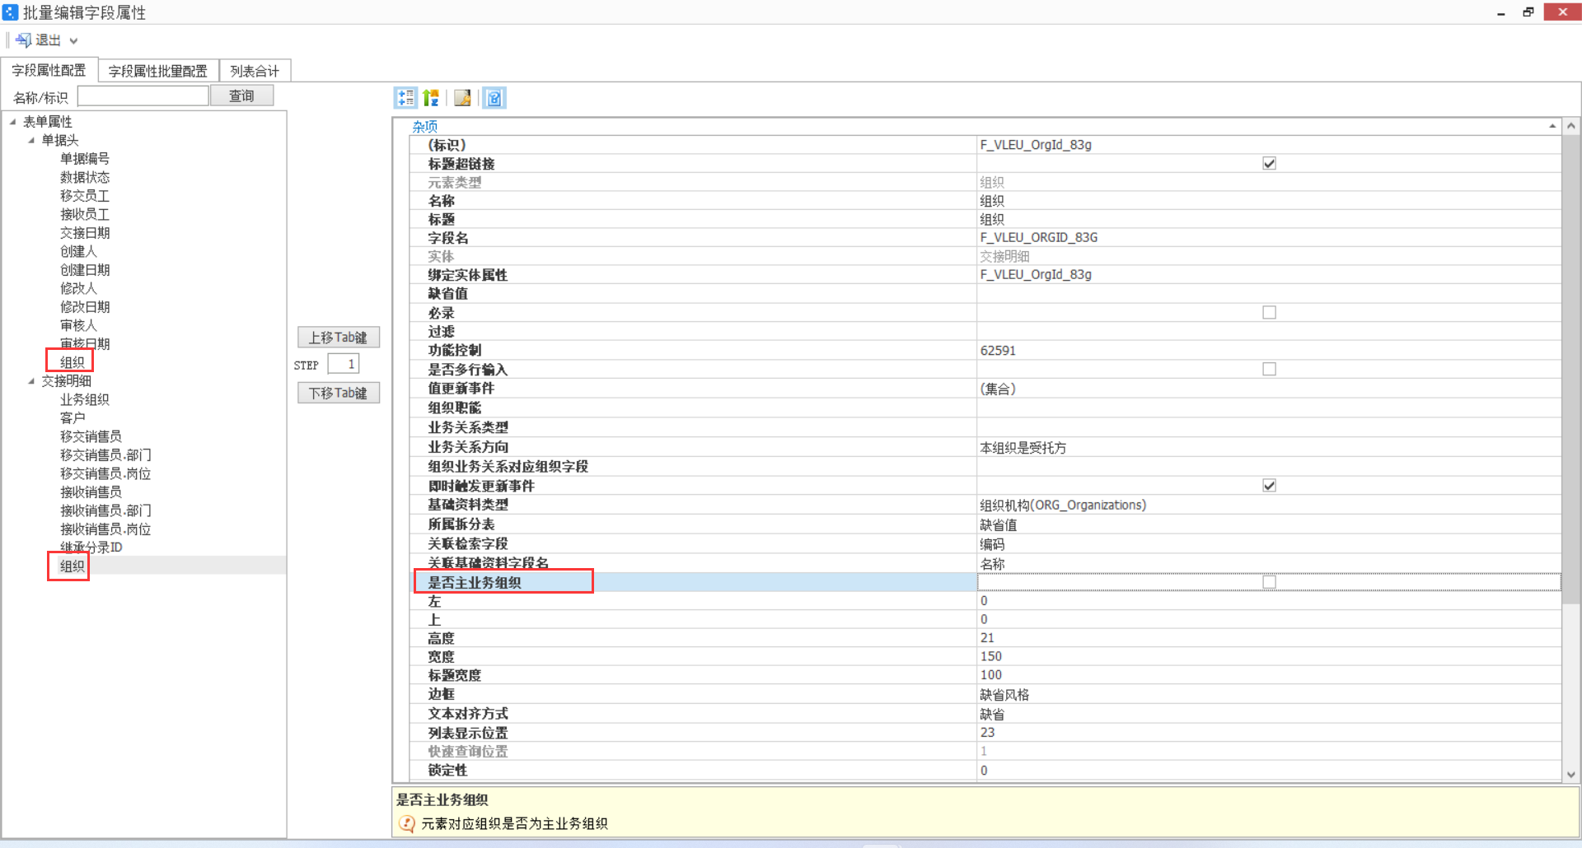The width and height of the screenshot is (1582, 848).
Task: Click 基础资料类型 value 组织机构
Action: point(1063,505)
